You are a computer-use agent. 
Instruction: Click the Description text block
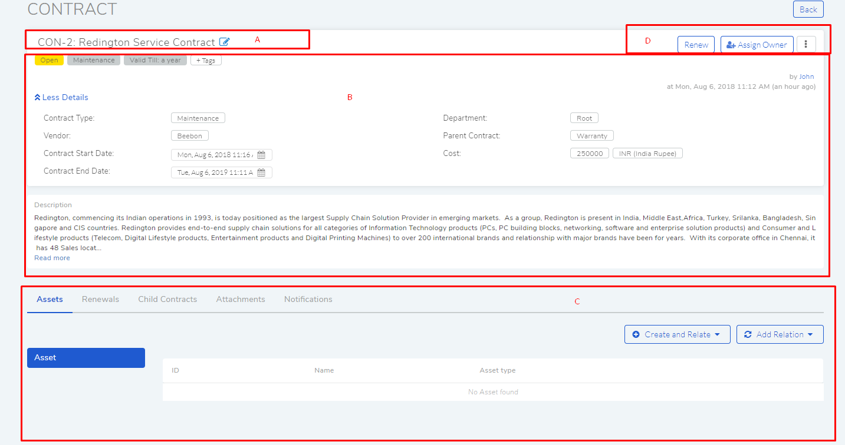pos(425,233)
